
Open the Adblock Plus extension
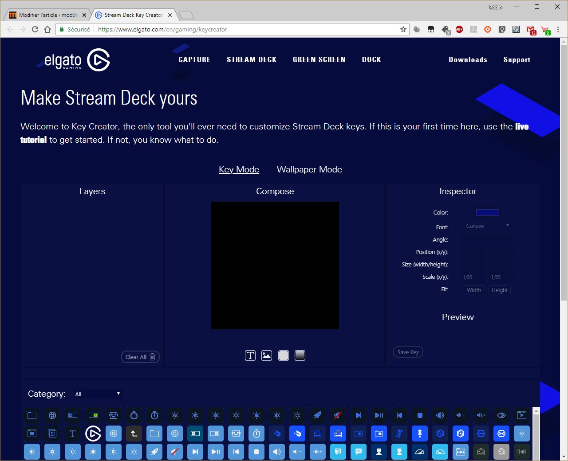(459, 29)
